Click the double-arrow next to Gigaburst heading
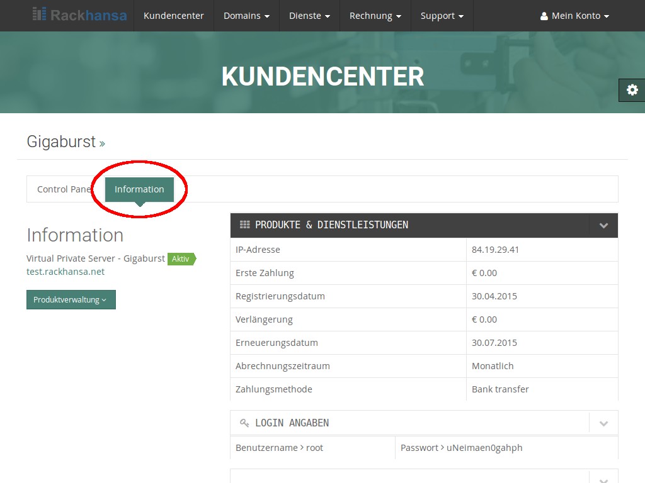Screen dimensions: 645x483 click(102, 144)
